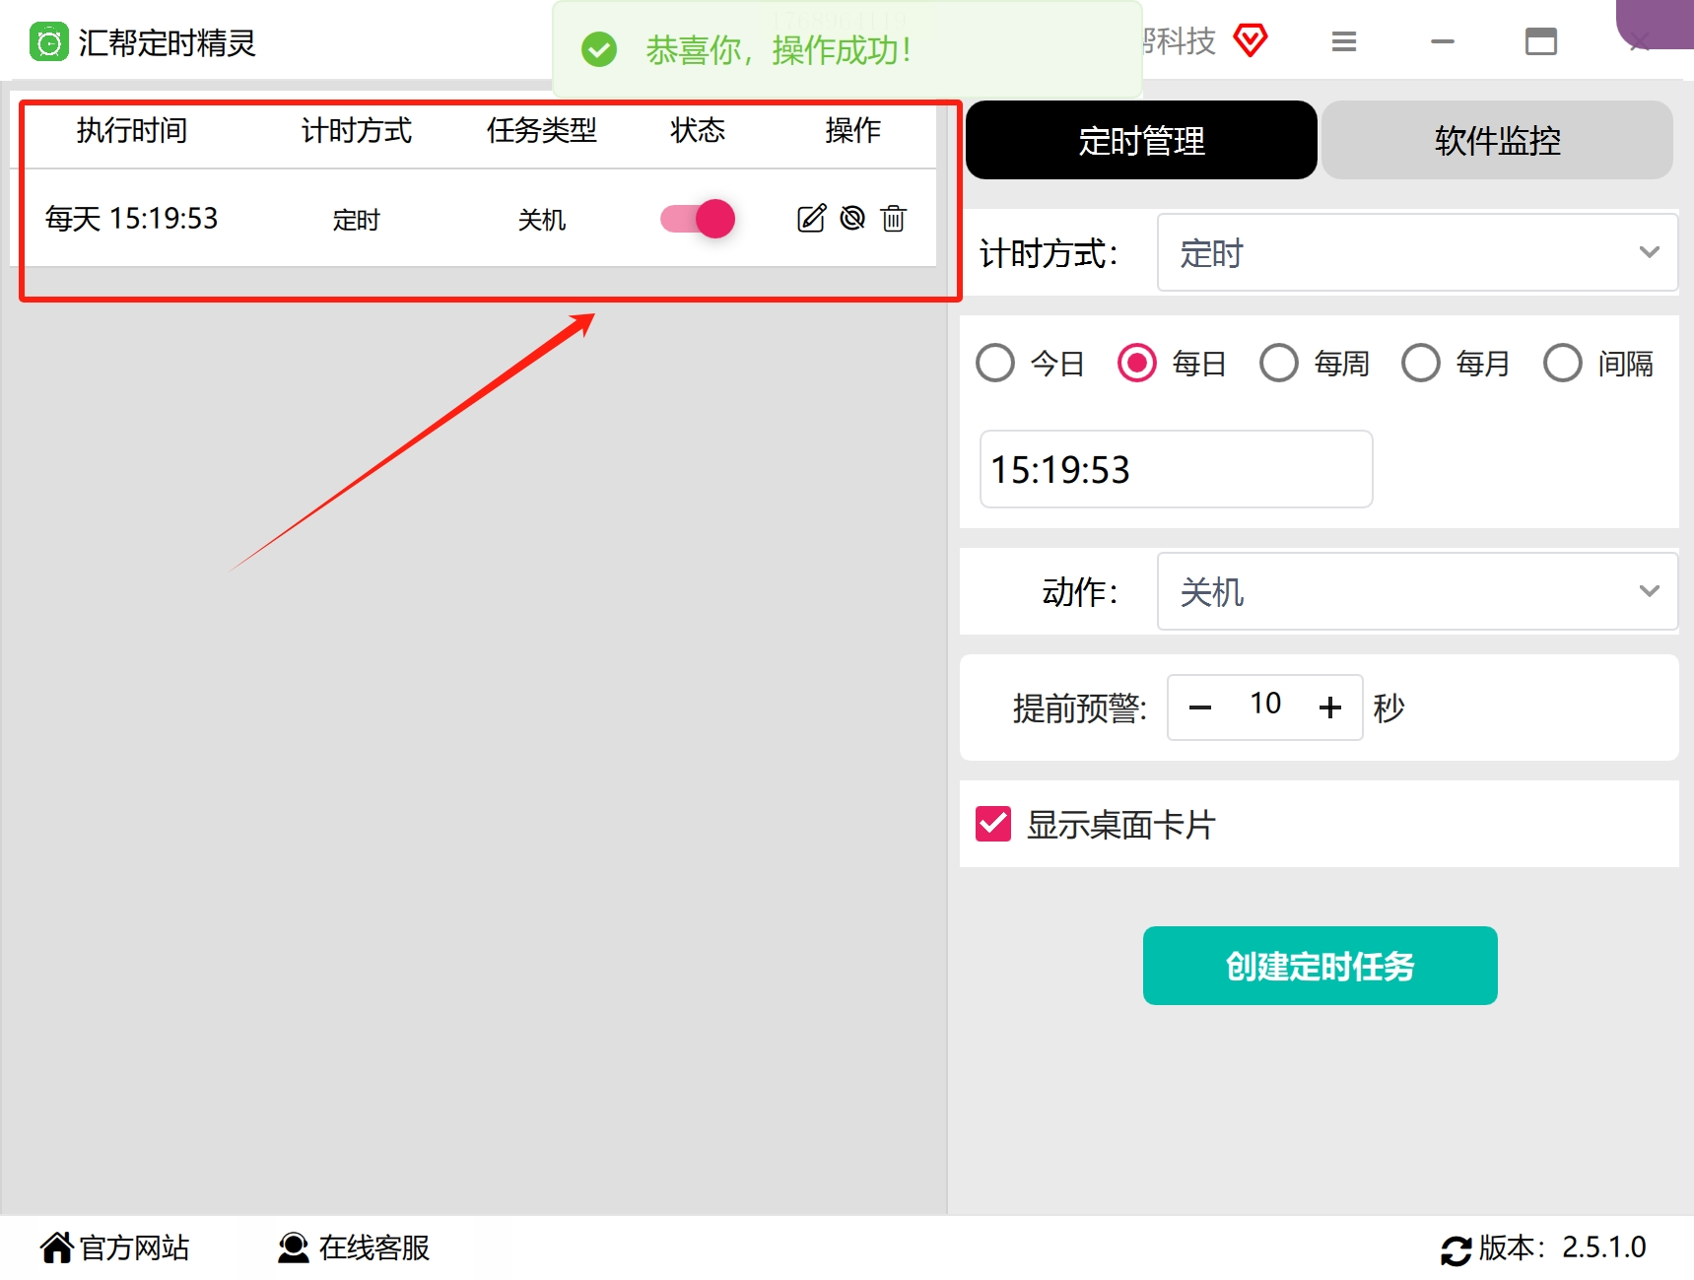
Task: Click the red diamond VIP icon
Action: pos(1251,40)
